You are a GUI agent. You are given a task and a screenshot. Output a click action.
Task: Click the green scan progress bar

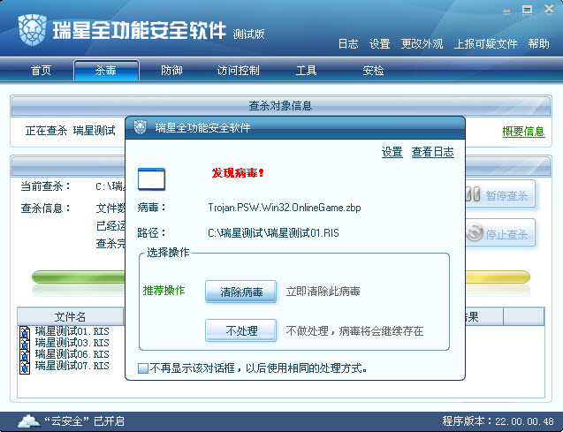(x=79, y=277)
